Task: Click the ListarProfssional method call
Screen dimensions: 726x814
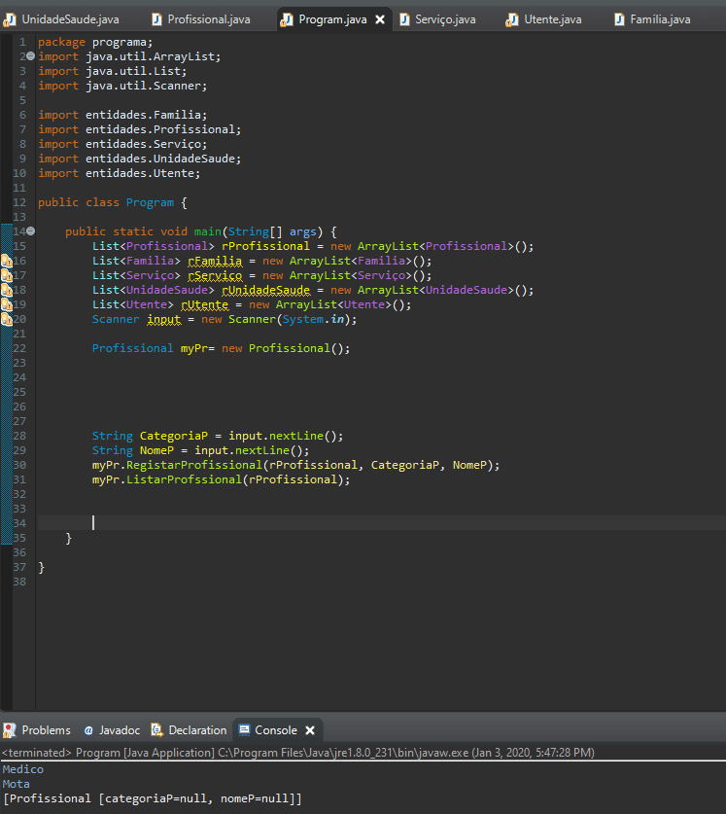Action: (185, 479)
